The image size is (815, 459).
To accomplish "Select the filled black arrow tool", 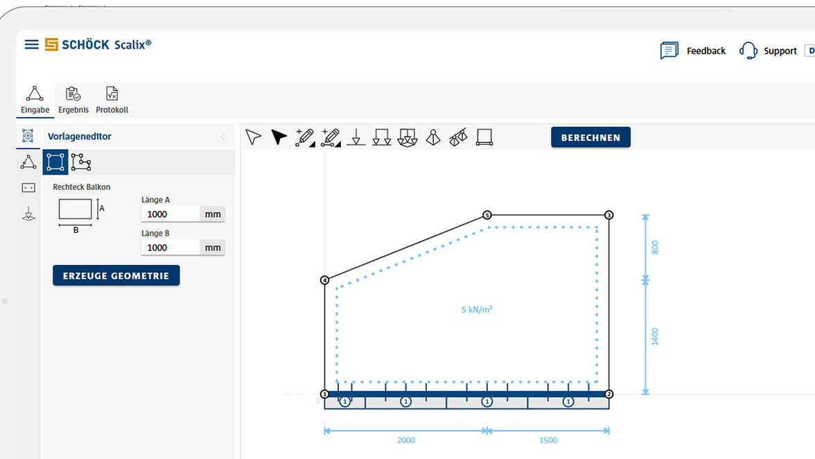I will (279, 137).
